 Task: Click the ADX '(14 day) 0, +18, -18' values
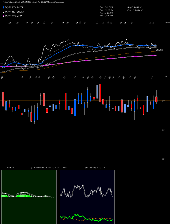(95, 168)
